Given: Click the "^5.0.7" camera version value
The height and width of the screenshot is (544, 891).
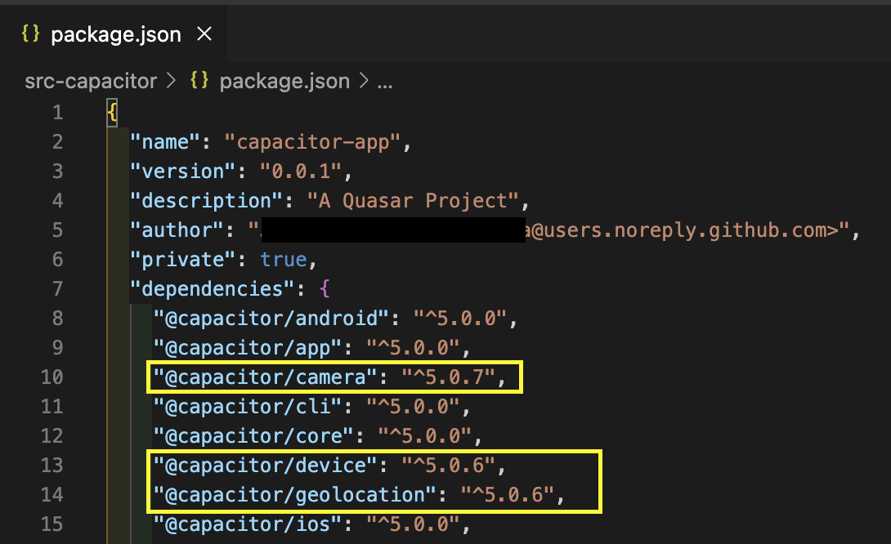Looking at the screenshot, I should (448, 377).
